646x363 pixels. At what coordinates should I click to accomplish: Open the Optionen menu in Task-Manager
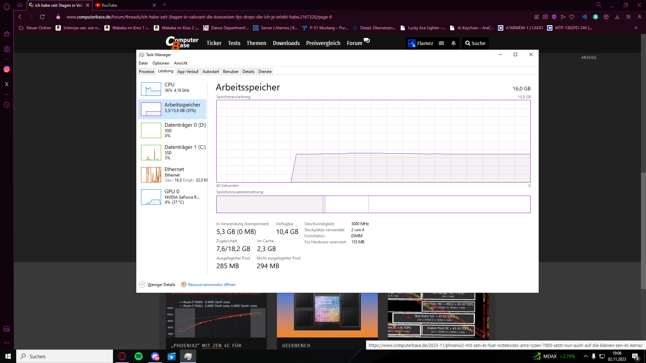[160, 63]
